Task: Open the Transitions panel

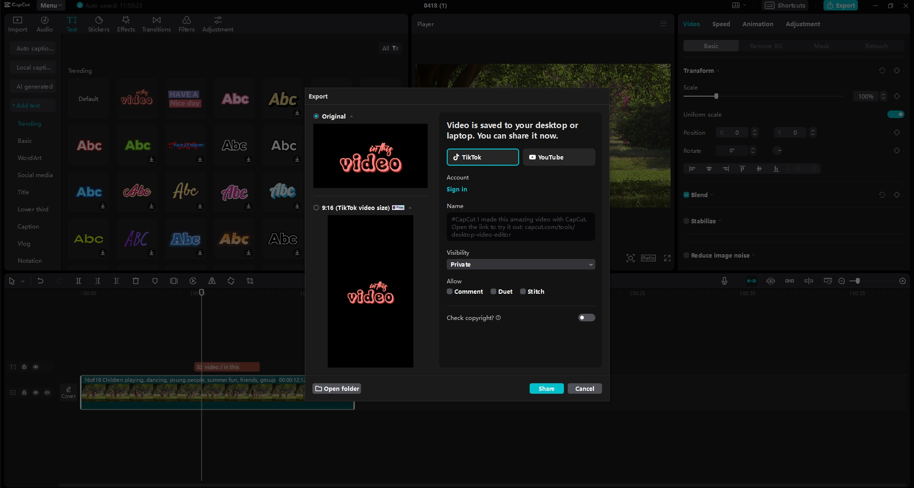Action: (156, 23)
